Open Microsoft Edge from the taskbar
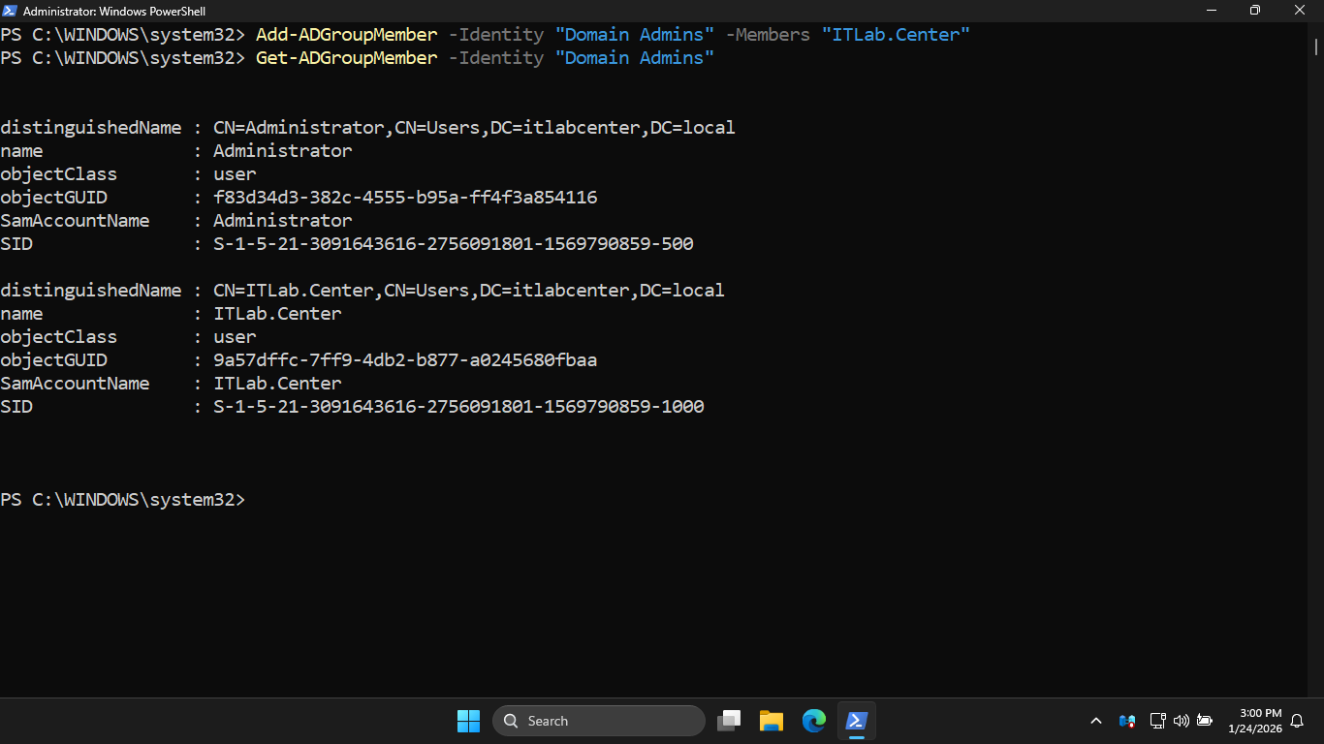 point(814,721)
